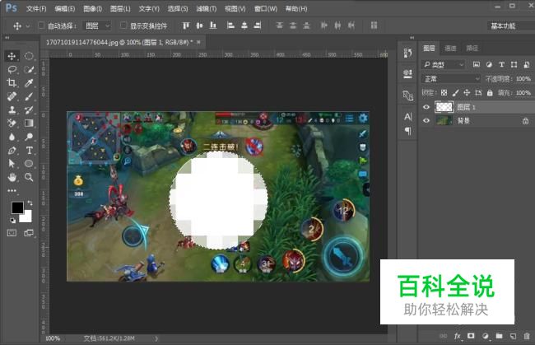Select the Dodge tool
This screenshot has width=535, height=345.
(x=29, y=137)
